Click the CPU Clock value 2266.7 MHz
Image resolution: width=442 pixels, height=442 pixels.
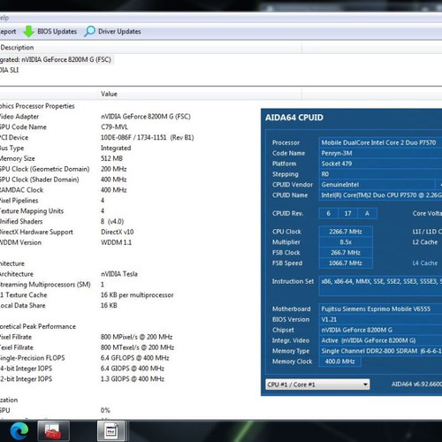346,232
